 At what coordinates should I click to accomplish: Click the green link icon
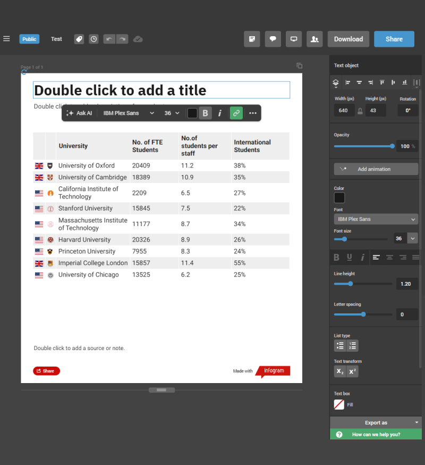click(x=236, y=113)
